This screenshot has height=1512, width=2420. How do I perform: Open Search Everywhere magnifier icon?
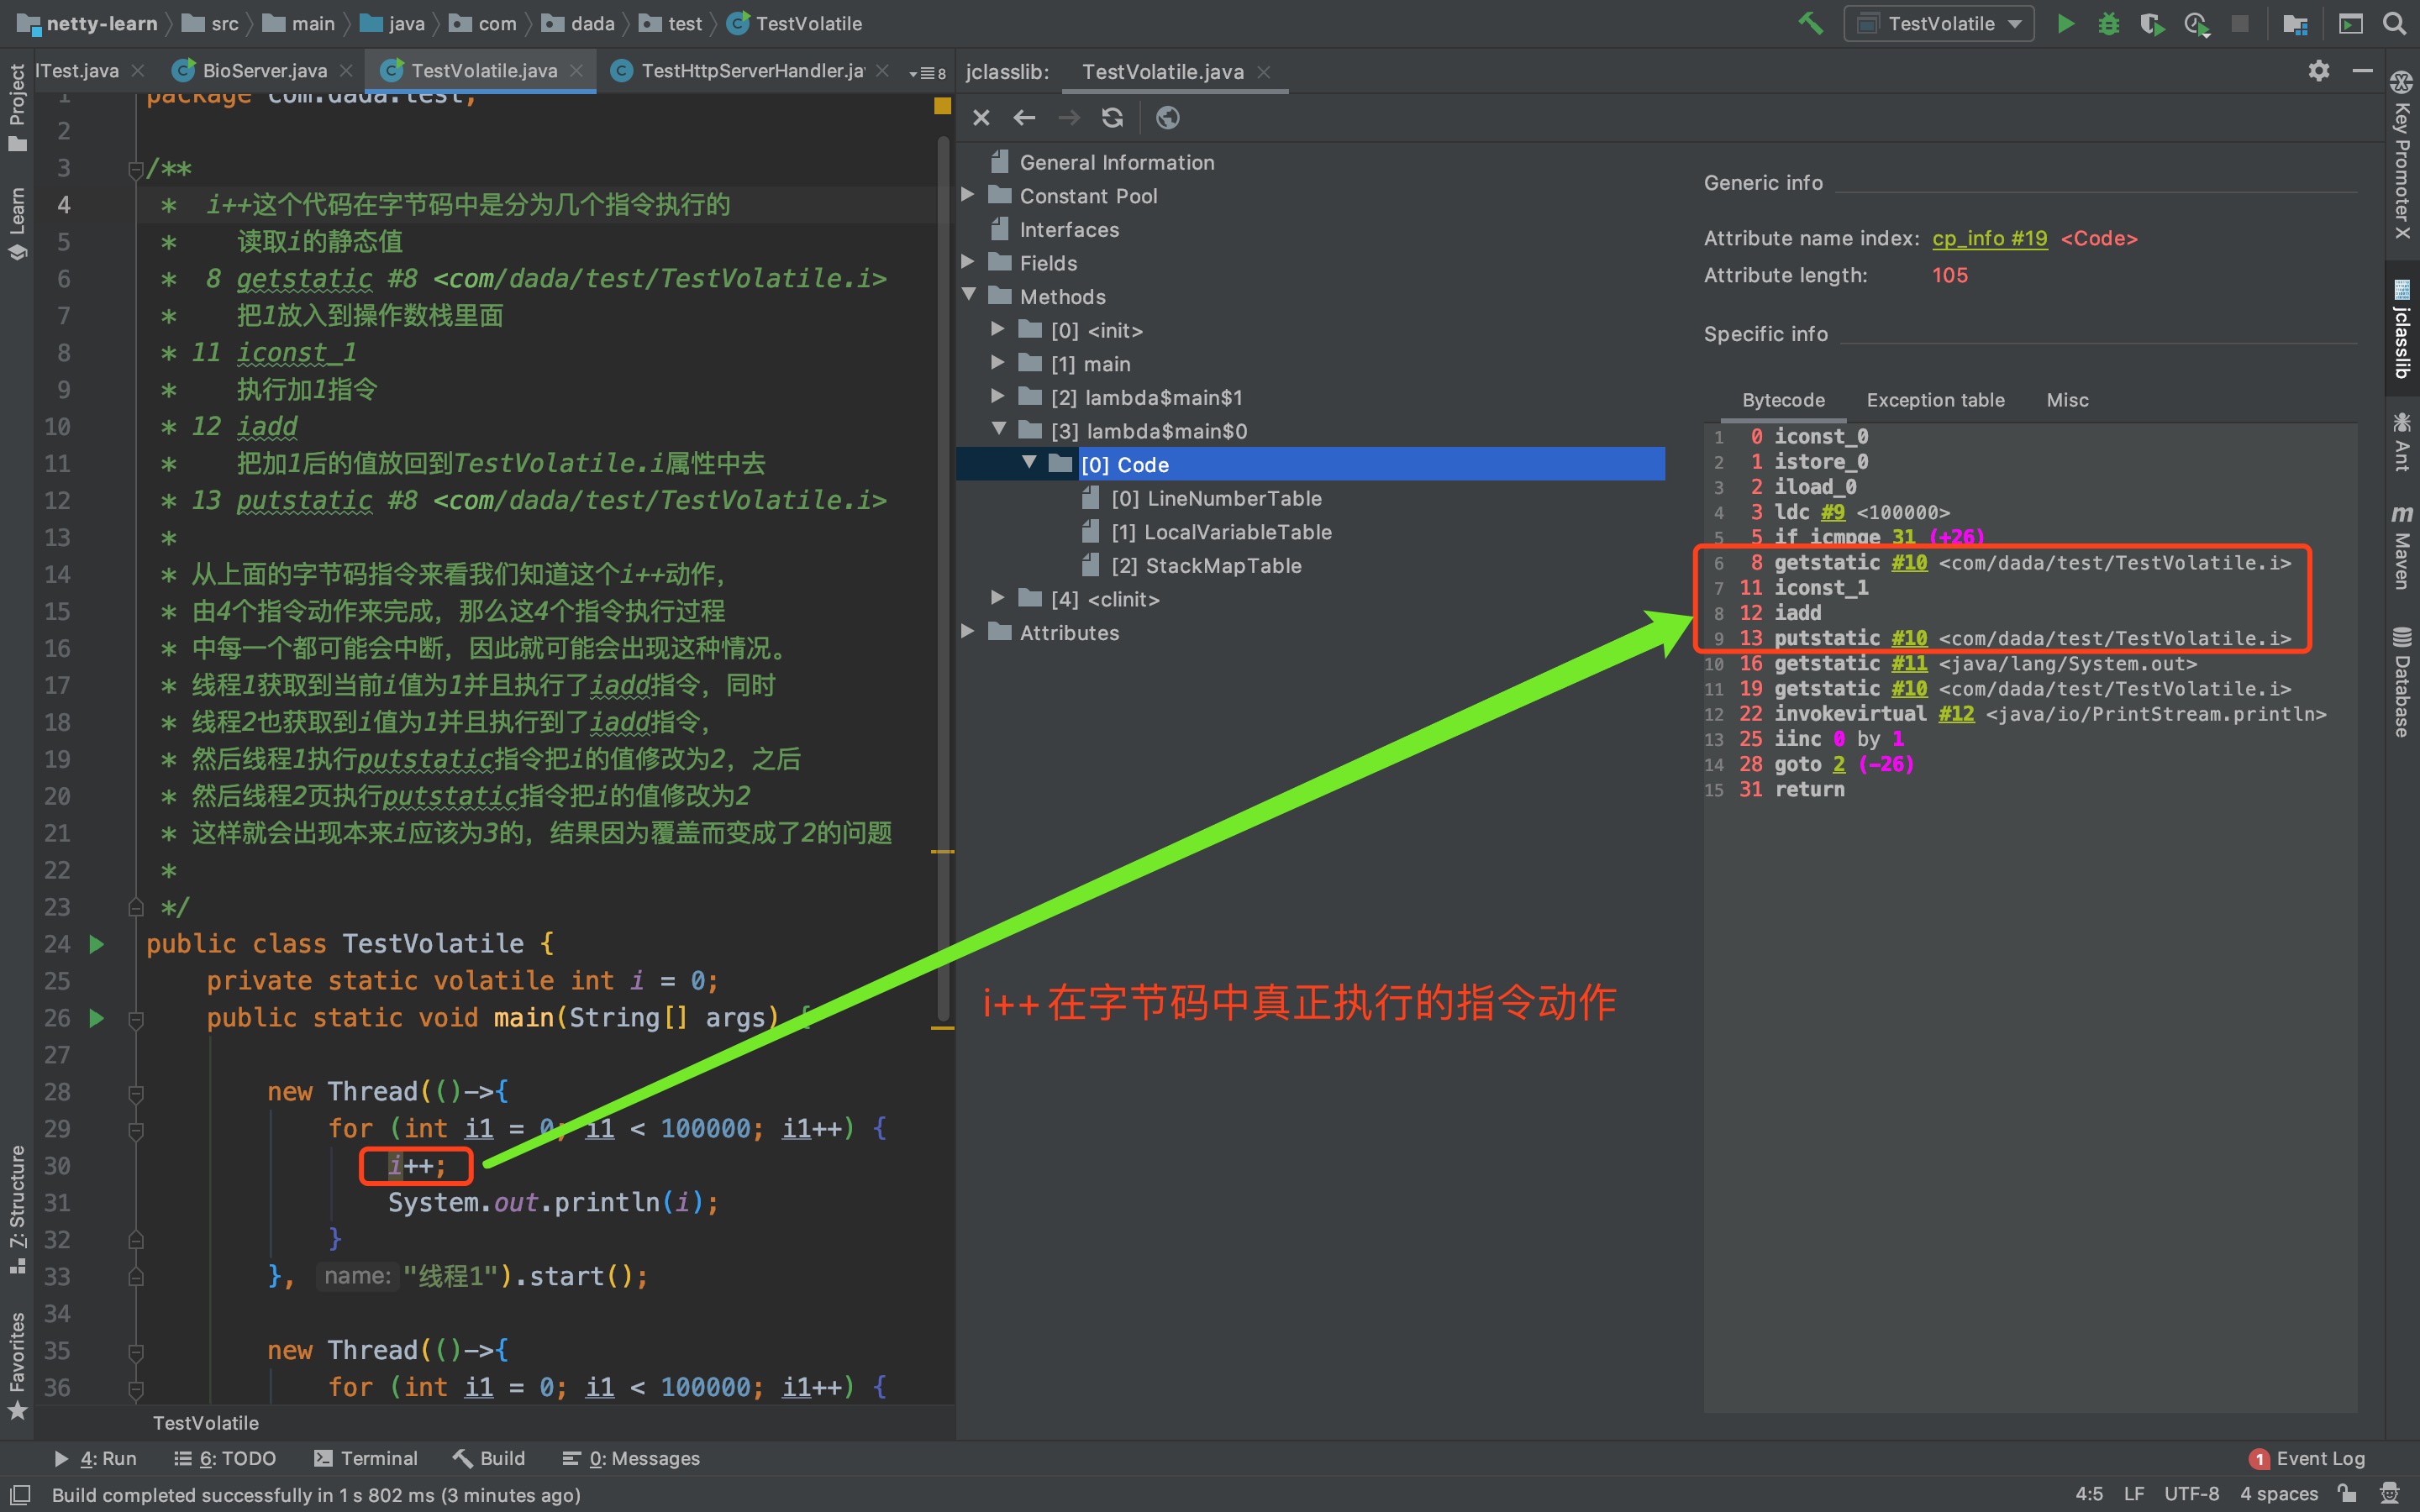[2394, 23]
